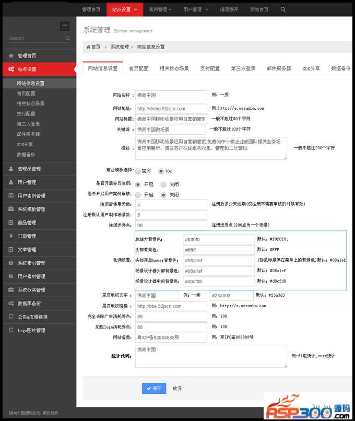Click the bookmark icon beside Logo图片管理
355x421 pixels.
click(x=11, y=331)
